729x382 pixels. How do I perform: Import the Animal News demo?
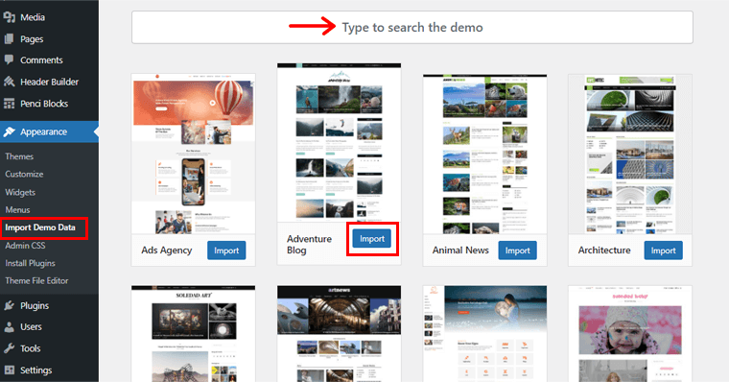click(517, 251)
